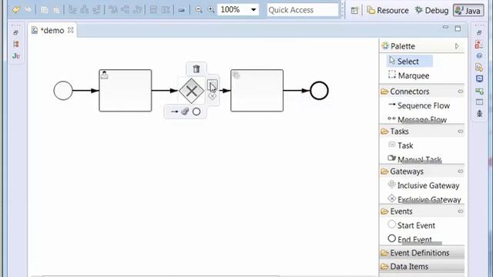Click the append event circle in the gateway context pad

tap(196, 112)
